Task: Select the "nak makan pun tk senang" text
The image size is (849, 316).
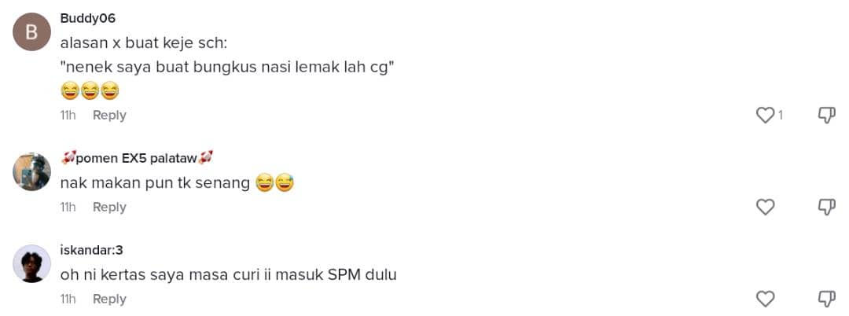Action: pyautogui.click(x=155, y=183)
